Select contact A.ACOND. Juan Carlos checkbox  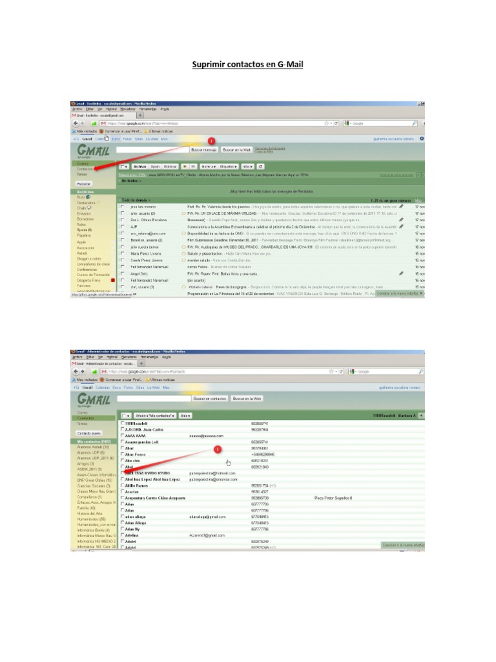click(123, 429)
